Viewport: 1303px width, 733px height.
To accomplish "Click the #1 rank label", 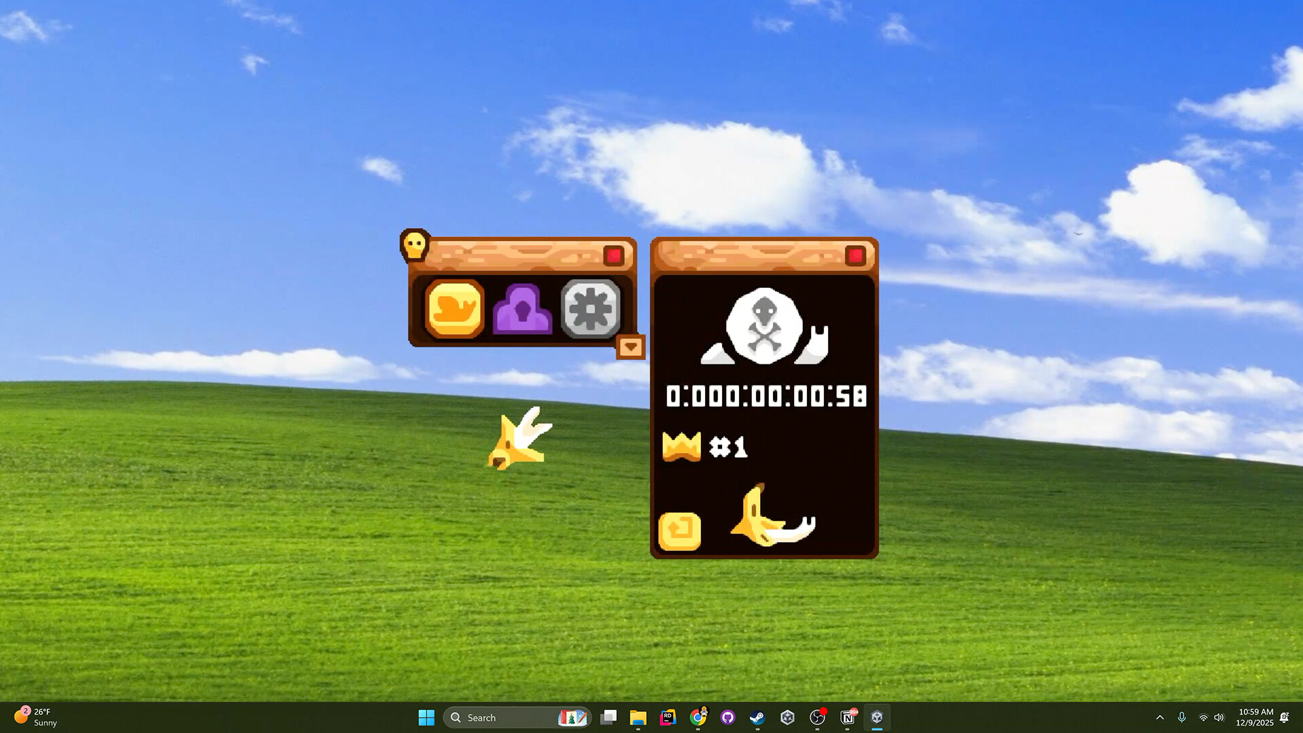I will point(730,446).
